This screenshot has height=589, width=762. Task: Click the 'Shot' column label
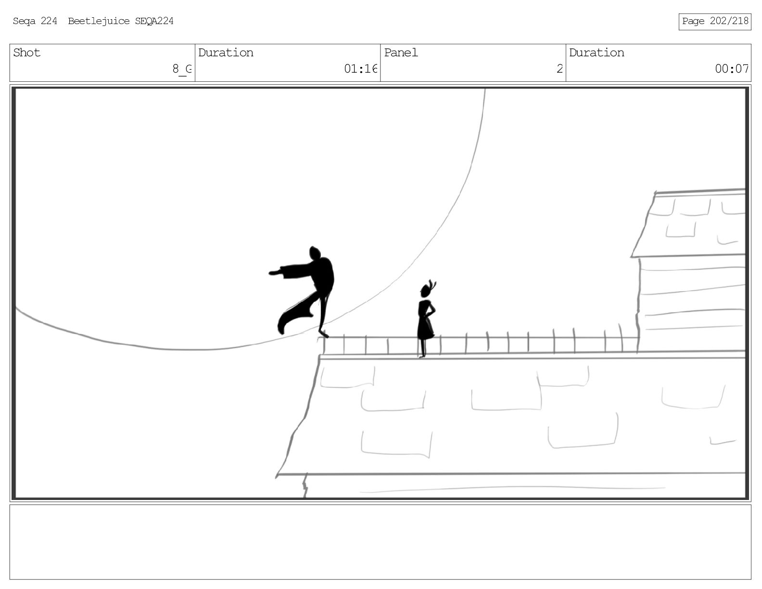[27, 52]
